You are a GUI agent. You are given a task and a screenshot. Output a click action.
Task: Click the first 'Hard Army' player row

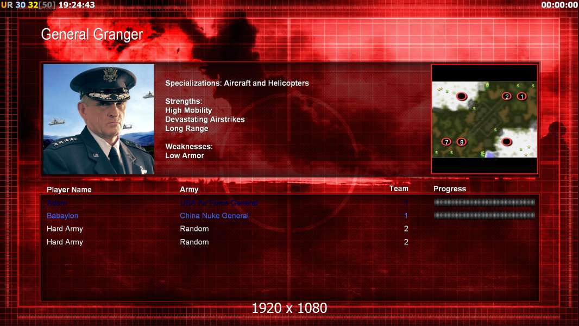pyautogui.click(x=65, y=229)
